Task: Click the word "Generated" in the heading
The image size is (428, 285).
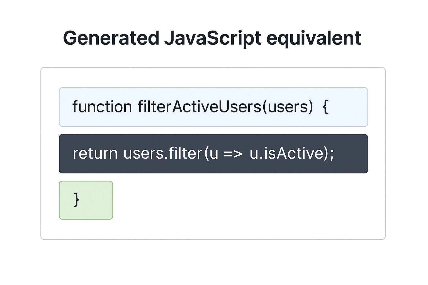Action: pyautogui.click(x=111, y=38)
